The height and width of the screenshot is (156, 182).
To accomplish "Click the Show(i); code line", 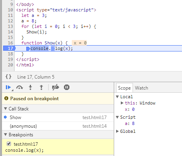I will coord(36,32).
